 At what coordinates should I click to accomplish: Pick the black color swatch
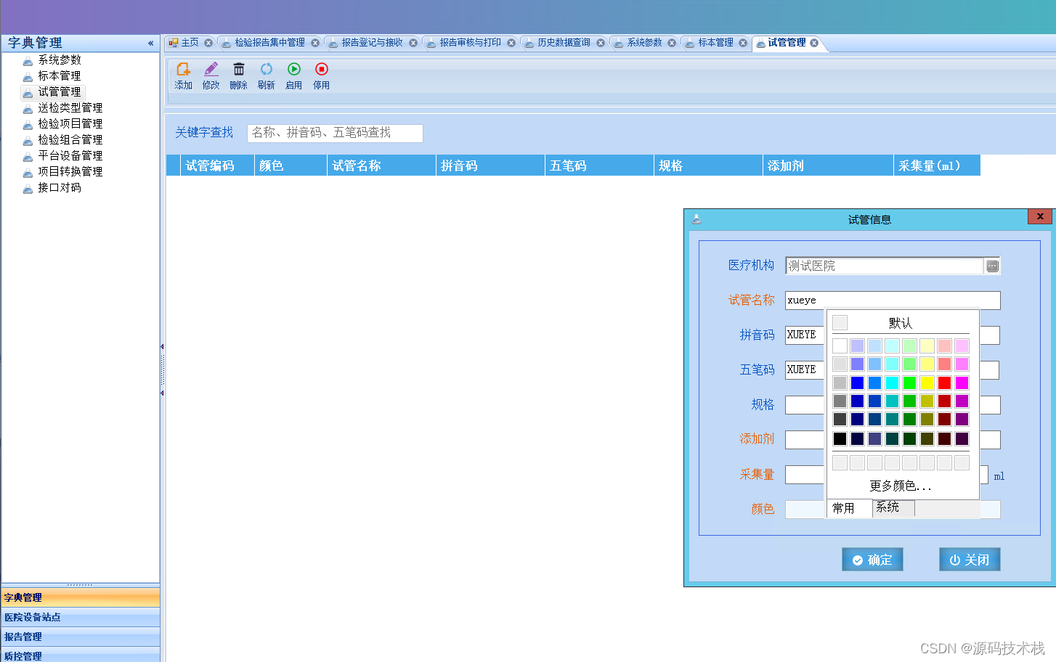[840, 438]
